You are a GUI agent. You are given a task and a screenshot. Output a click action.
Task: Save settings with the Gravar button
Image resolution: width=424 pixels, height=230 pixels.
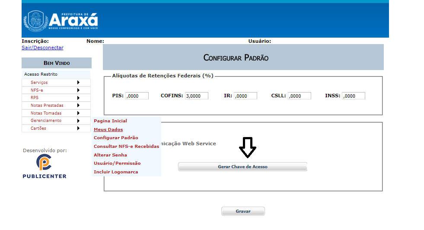tap(243, 211)
